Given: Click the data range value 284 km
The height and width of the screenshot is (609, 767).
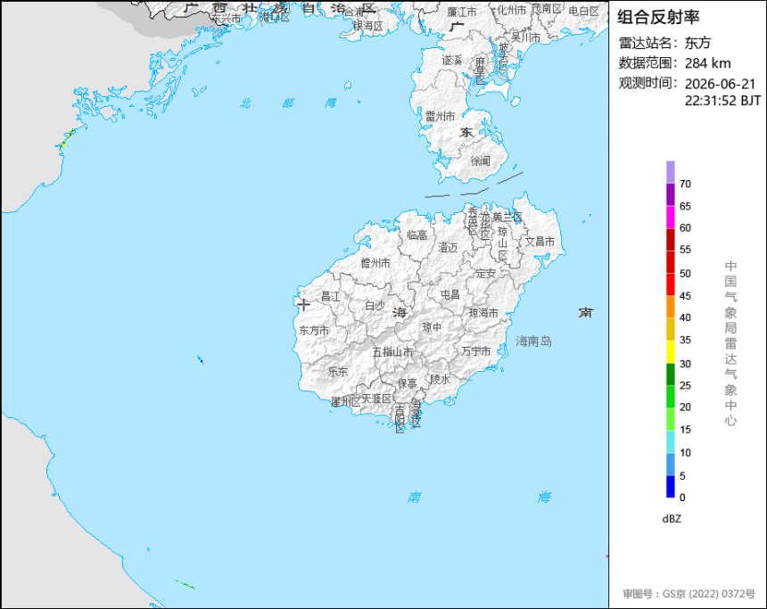Looking at the screenshot, I should click(708, 63).
